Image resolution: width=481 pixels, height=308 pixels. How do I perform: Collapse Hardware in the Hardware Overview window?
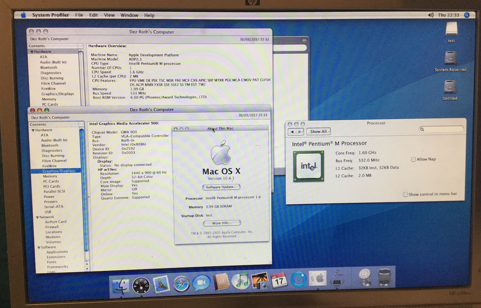click(x=32, y=52)
